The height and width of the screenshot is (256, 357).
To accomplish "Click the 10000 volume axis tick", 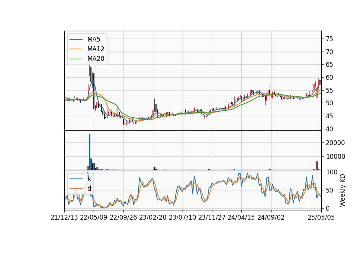I will [335, 157].
